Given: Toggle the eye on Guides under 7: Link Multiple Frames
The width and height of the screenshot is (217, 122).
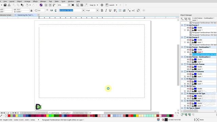Looking at the screenshot, I should [x=188, y=67].
